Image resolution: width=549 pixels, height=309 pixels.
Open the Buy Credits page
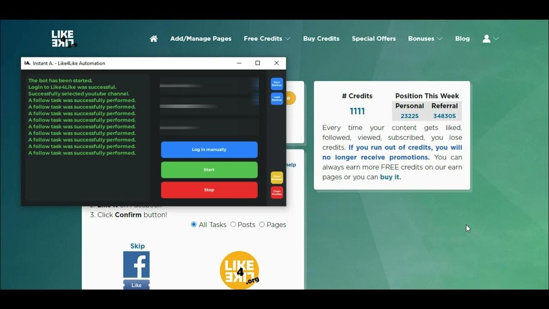click(321, 39)
